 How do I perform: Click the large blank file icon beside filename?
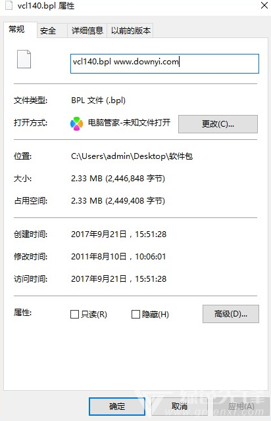pos(24,59)
